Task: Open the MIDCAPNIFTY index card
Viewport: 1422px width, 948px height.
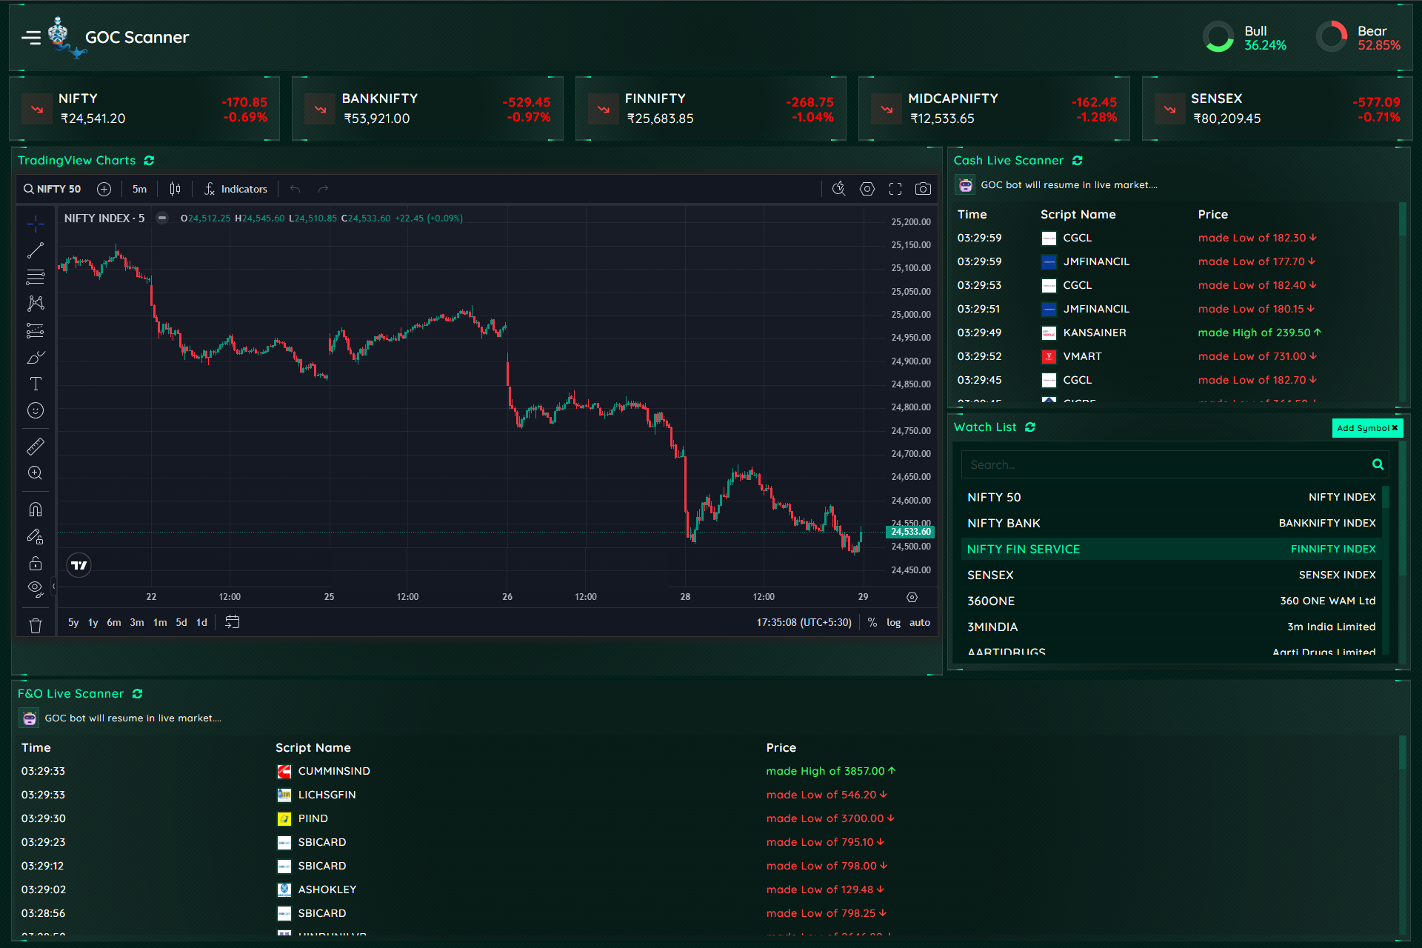Action: pos(994,108)
